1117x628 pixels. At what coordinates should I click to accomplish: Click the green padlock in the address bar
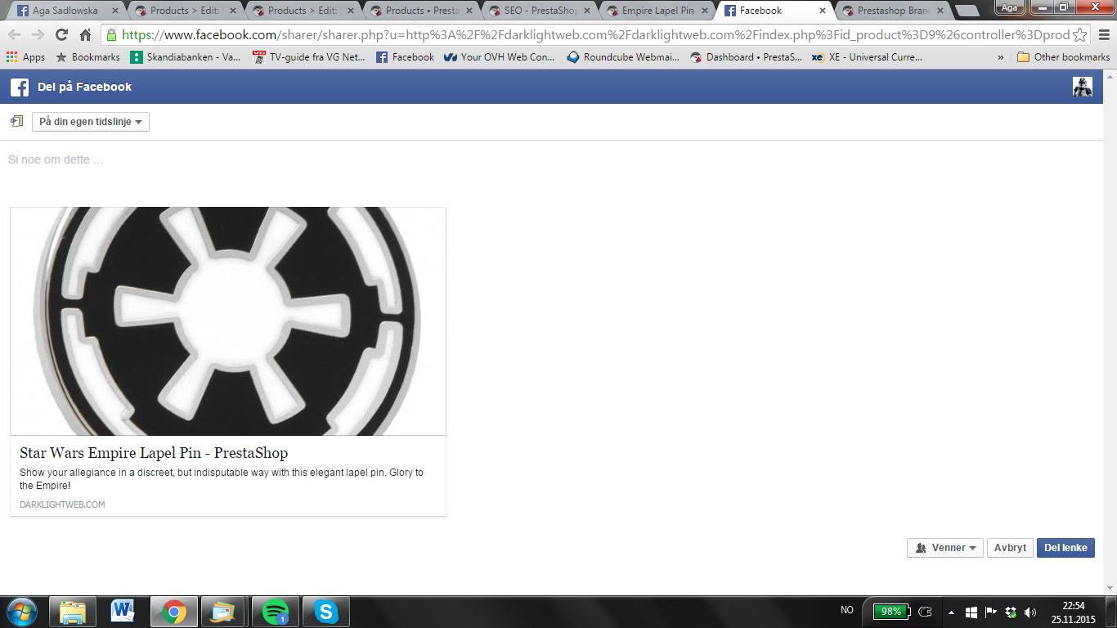point(111,35)
